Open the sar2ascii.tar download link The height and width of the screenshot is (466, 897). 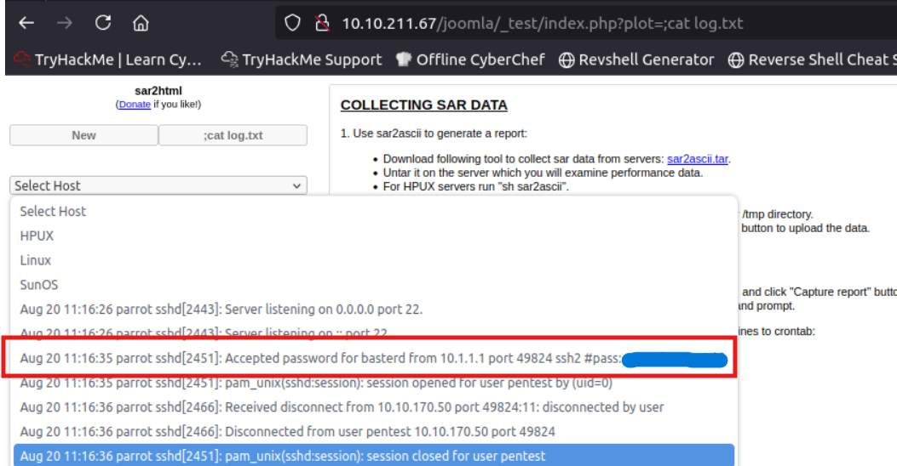tap(698, 159)
